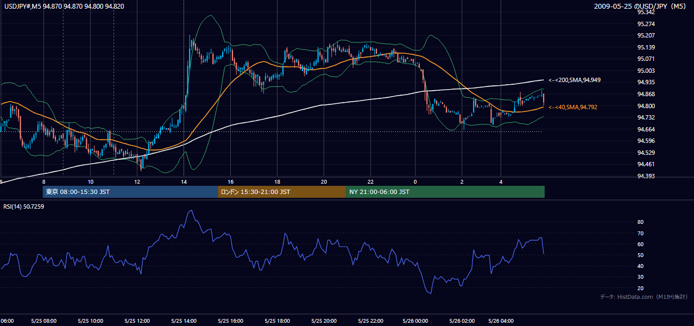Viewport: 694px width, 326px height.
Task: Click the 5/25 18:00 time axis label
Action: point(277,321)
